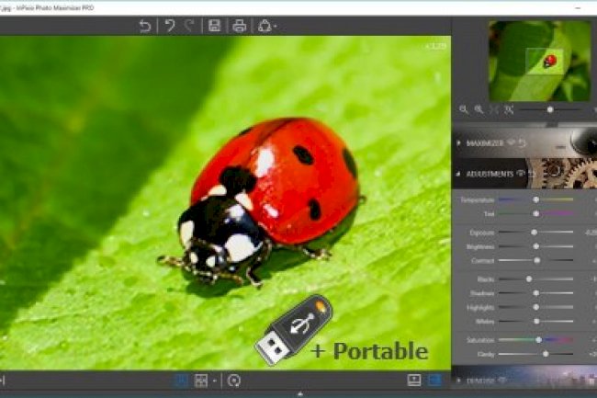Viewport: 597px width, 398px height.
Task: Toggle the Adjustments eye visibility icon
Action: pos(521,172)
